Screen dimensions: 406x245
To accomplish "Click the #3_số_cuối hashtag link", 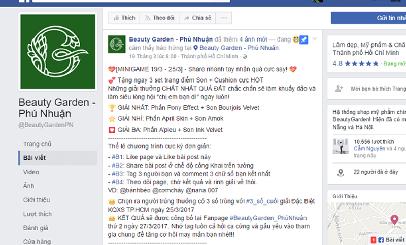I will click(262, 201).
